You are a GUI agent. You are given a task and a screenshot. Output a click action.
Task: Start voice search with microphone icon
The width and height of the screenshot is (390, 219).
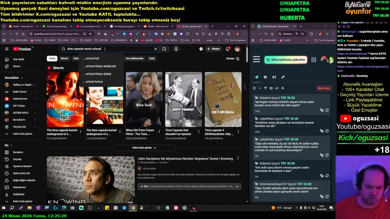tap(176, 49)
